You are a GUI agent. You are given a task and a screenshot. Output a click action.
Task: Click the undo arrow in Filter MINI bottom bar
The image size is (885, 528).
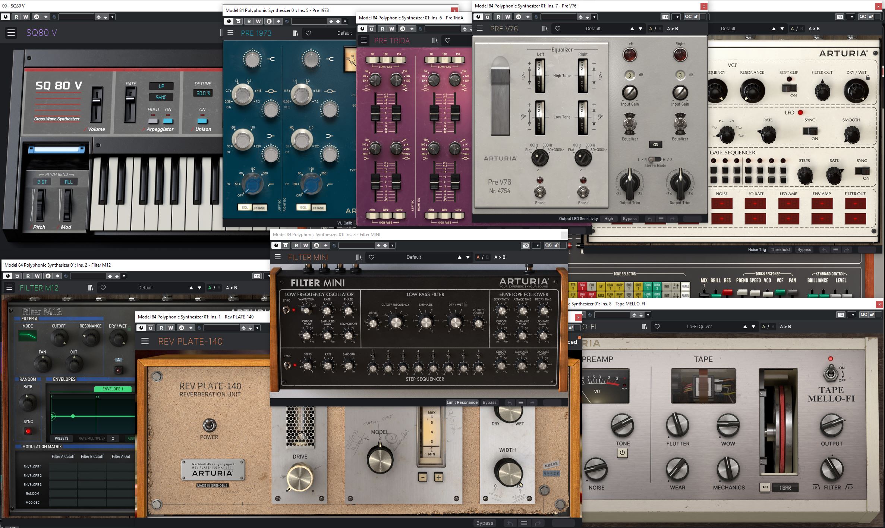pos(510,403)
